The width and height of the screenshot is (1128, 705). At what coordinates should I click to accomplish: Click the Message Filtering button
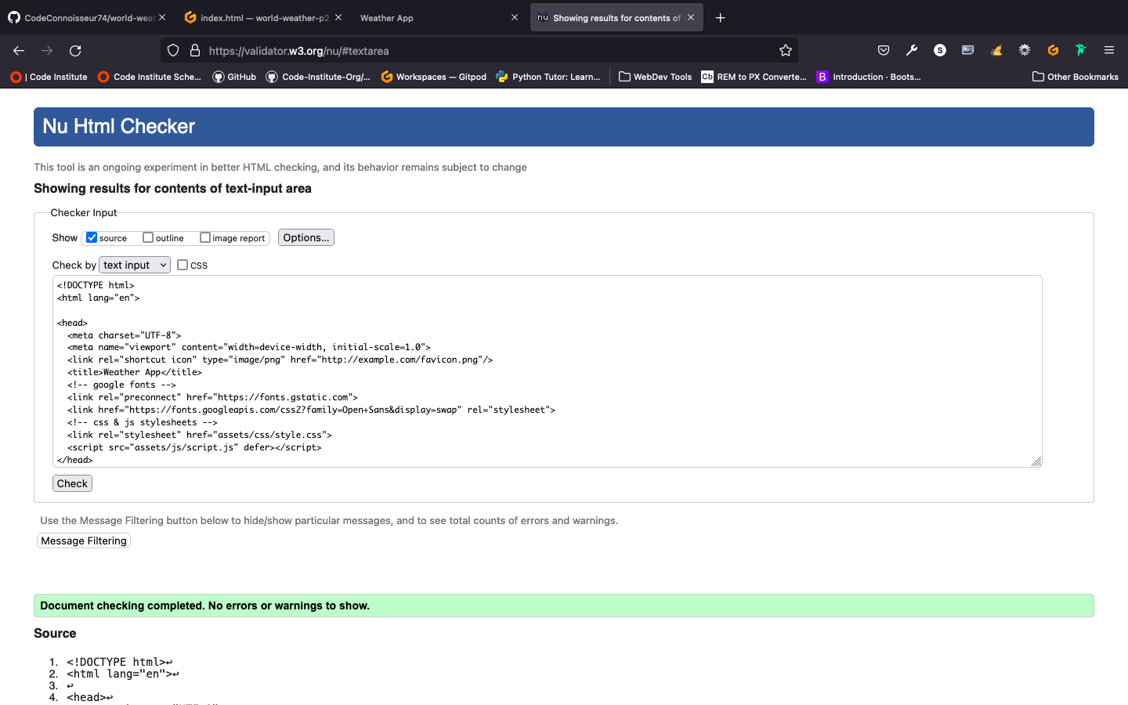[x=84, y=540]
